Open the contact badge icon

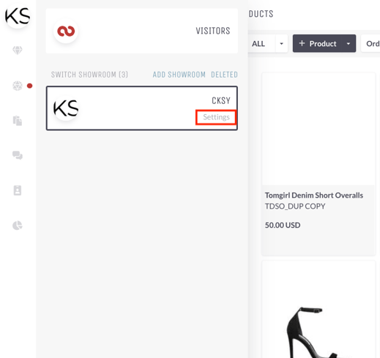[x=18, y=190]
